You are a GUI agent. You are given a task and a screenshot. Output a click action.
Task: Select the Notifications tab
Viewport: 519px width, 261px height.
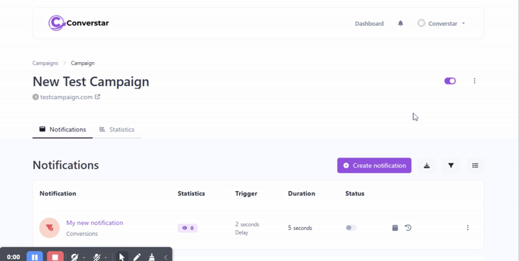(63, 130)
